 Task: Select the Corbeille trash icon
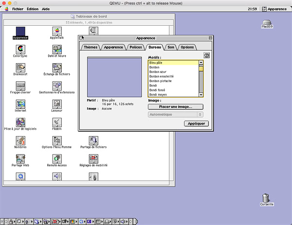pyautogui.click(x=267, y=200)
